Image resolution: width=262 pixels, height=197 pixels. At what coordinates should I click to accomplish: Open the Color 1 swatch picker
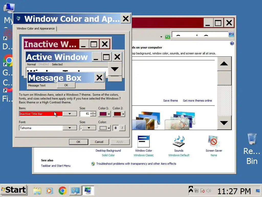point(104,114)
